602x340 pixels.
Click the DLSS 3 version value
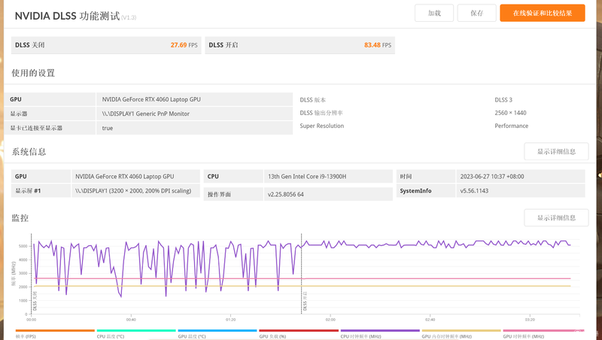pos(503,100)
